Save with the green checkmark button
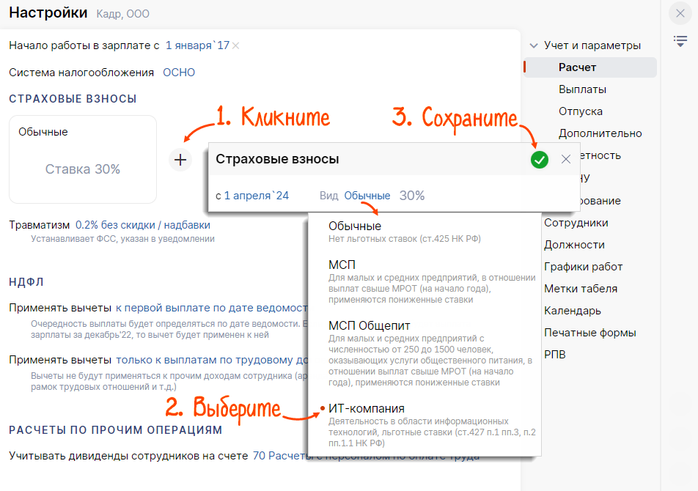This screenshot has width=698, height=491. [x=540, y=159]
